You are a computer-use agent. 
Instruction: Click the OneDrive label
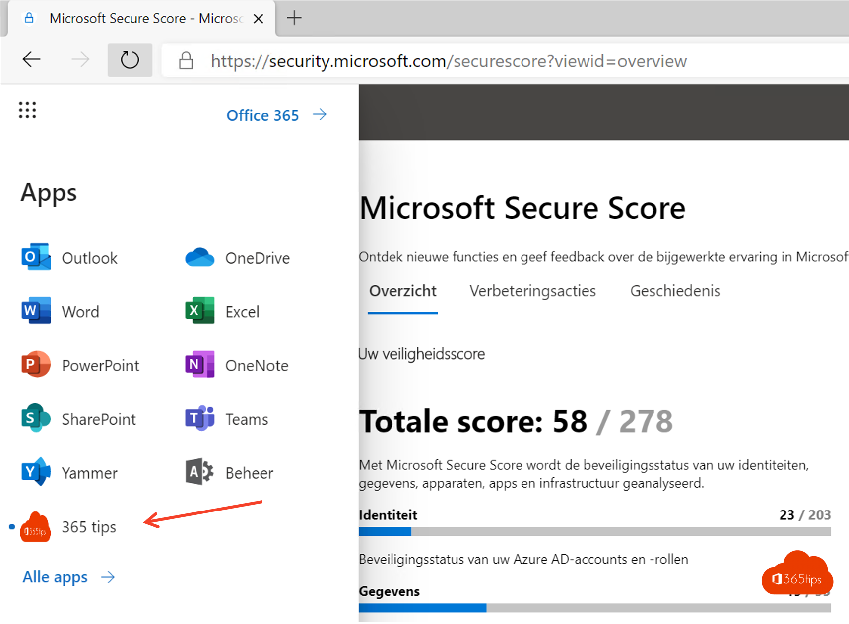tap(258, 258)
